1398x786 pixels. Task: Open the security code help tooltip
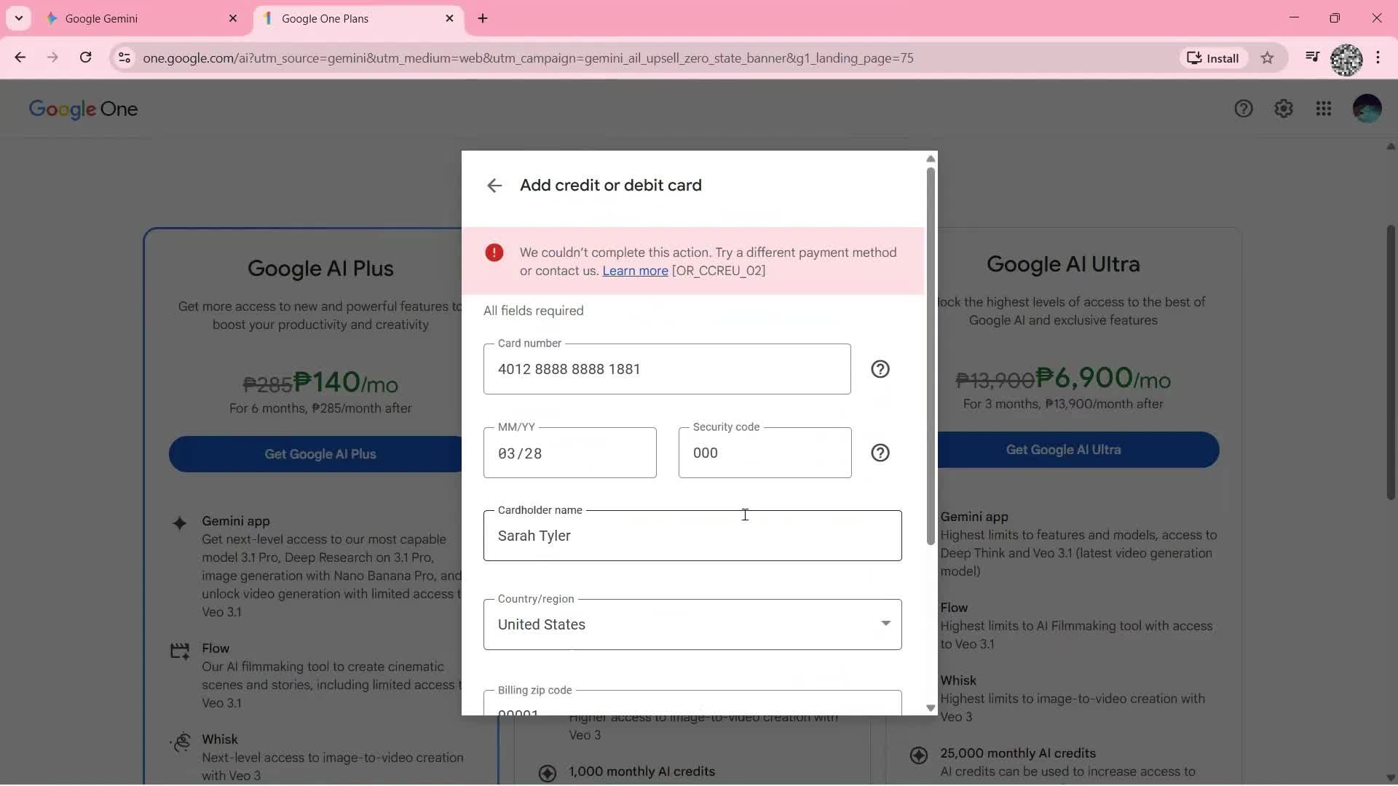coord(880,452)
